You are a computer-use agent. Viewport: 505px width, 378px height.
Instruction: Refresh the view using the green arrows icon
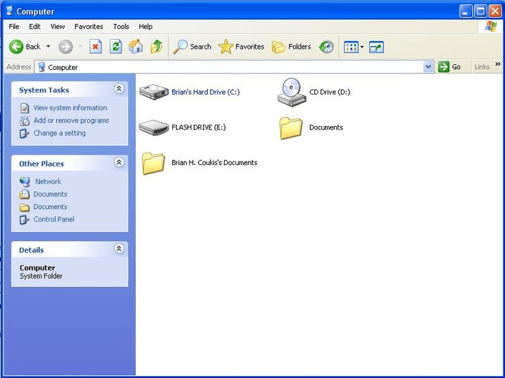[116, 47]
